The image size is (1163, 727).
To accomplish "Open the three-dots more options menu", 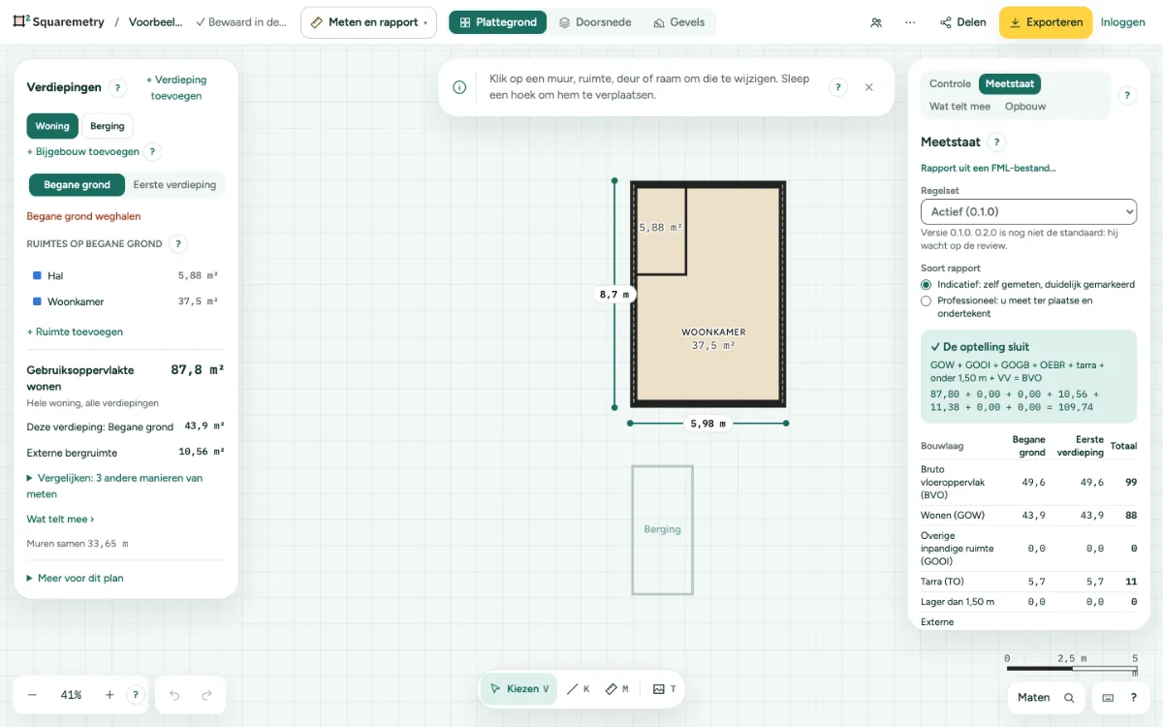I will tap(909, 22).
